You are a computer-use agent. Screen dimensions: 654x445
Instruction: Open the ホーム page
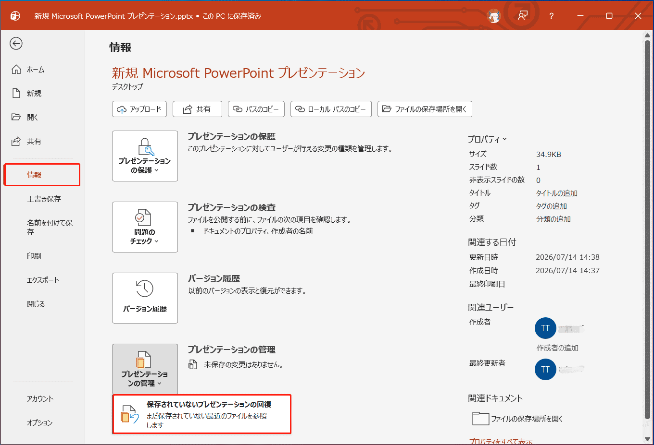(x=28, y=70)
